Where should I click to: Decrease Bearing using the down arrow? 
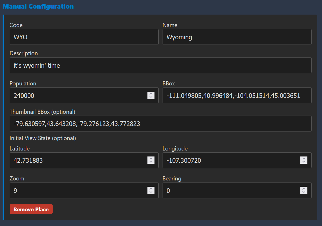click(304, 192)
